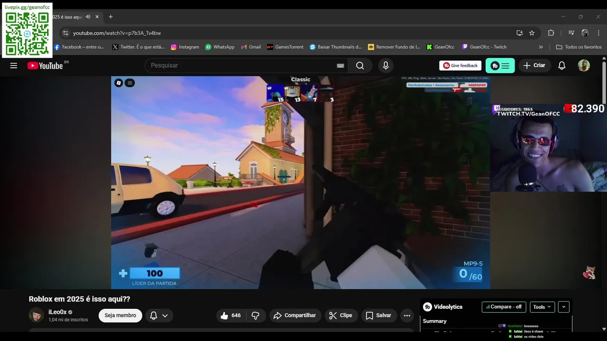Open the Roblox in-game menu icon
Screen dimensions: 607x341
pyautogui.click(x=129, y=83)
